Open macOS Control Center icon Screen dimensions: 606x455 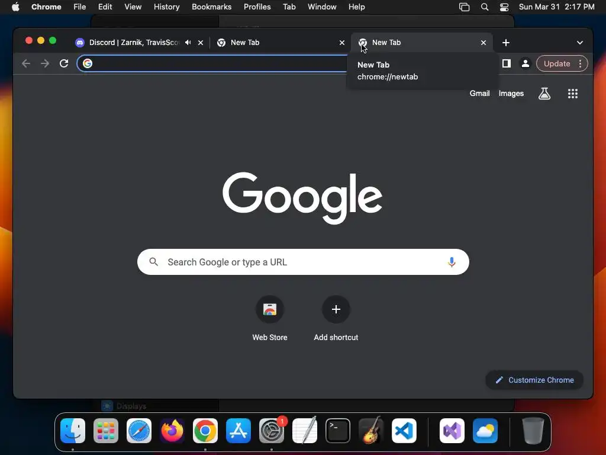504,7
